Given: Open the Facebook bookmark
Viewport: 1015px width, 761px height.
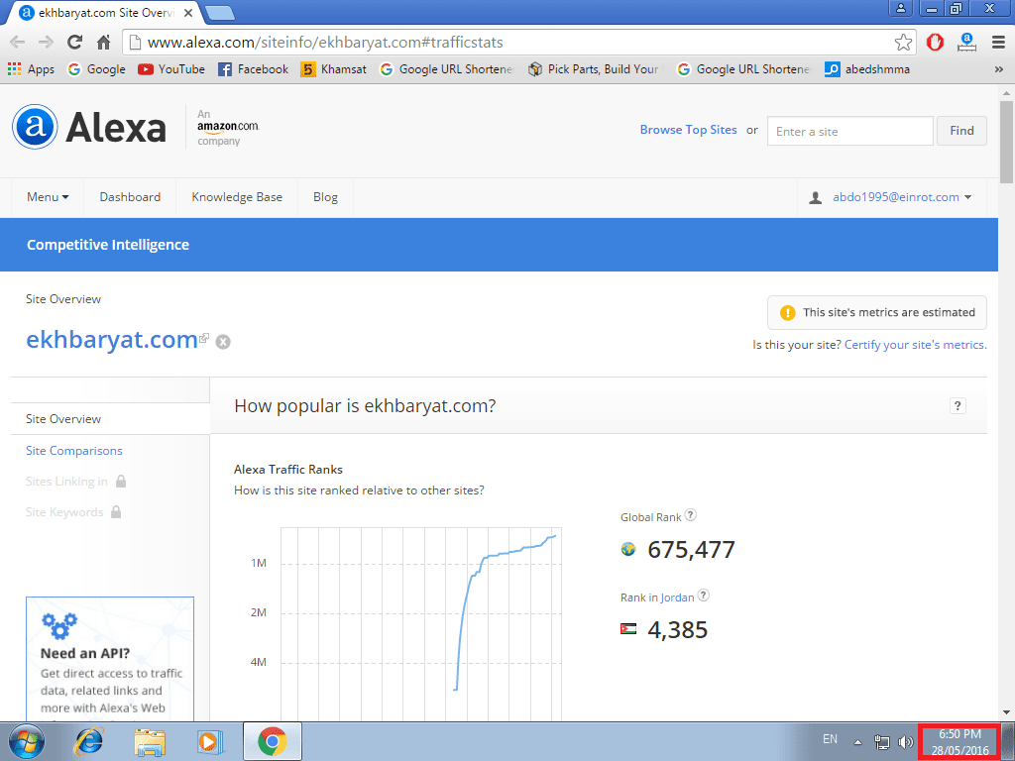Looking at the screenshot, I should coord(253,69).
